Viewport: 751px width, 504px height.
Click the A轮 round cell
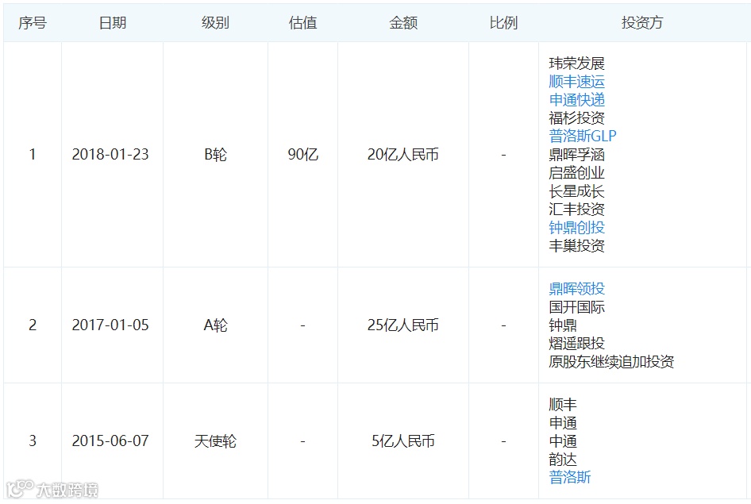pyautogui.click(x=215, y=325)
